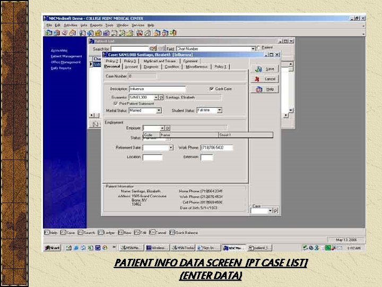Image resolution: width=382 pixels, height=287 pixels.
Task: Open the Windows Start button
Action: (x=52, y=248)
